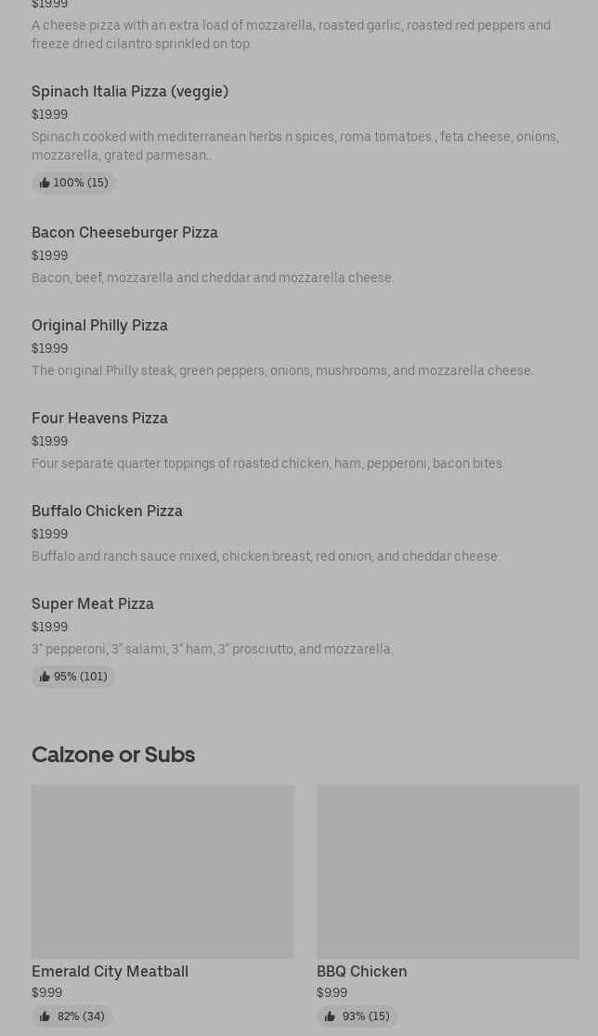Open Emerald City Meatball title

tap(110, 971)
